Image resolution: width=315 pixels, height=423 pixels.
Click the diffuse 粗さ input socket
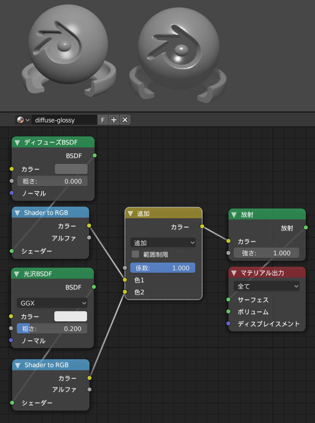tap(12, 181)
